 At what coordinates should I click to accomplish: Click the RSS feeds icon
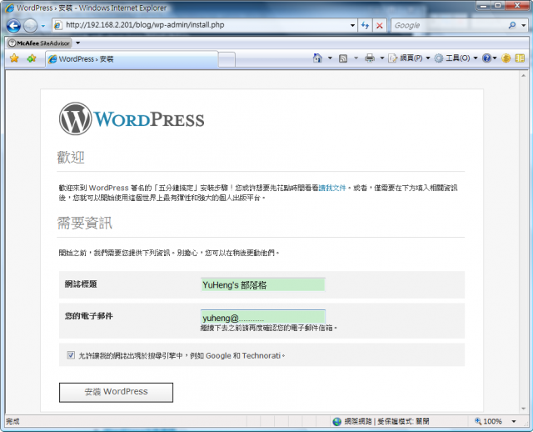[x=343, y=58]
